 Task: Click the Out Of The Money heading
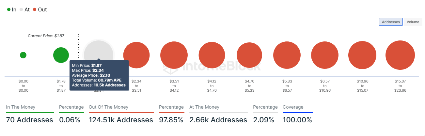108,107
